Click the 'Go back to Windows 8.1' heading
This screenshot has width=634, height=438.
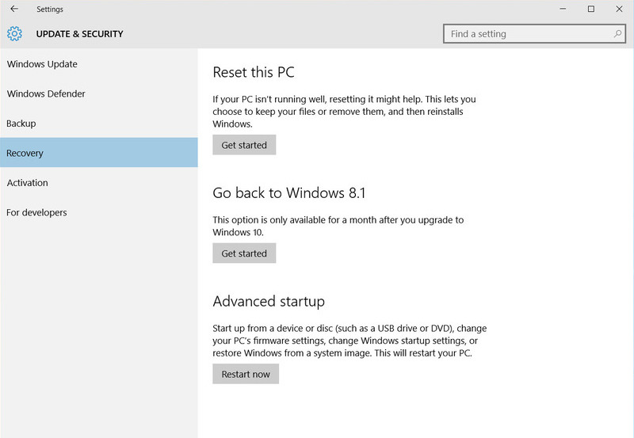point(289,193)
